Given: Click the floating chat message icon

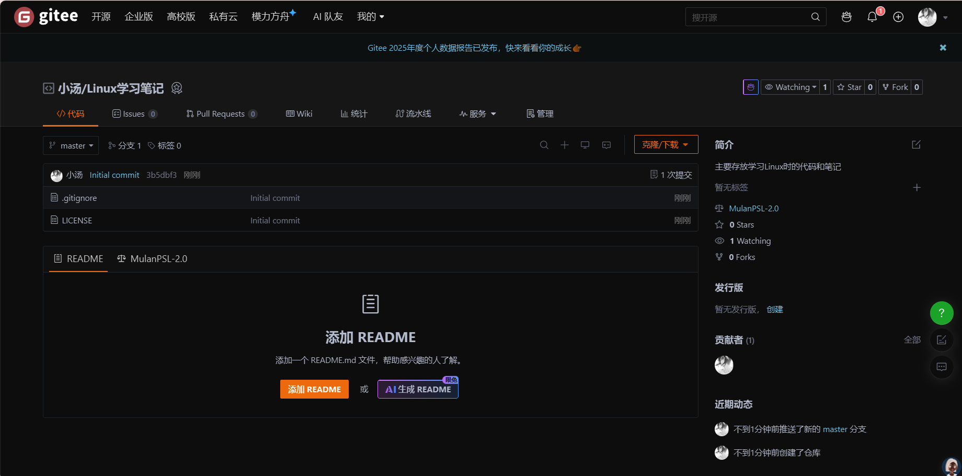Looking at the screenshot, I should pyautogui.click(x=942, y=367).
